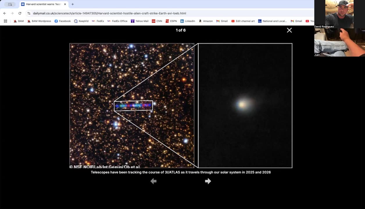The height and width of the screenshot is (209, 365).
Task: Open the Facebook bookmark
Action: pos(62,21)
